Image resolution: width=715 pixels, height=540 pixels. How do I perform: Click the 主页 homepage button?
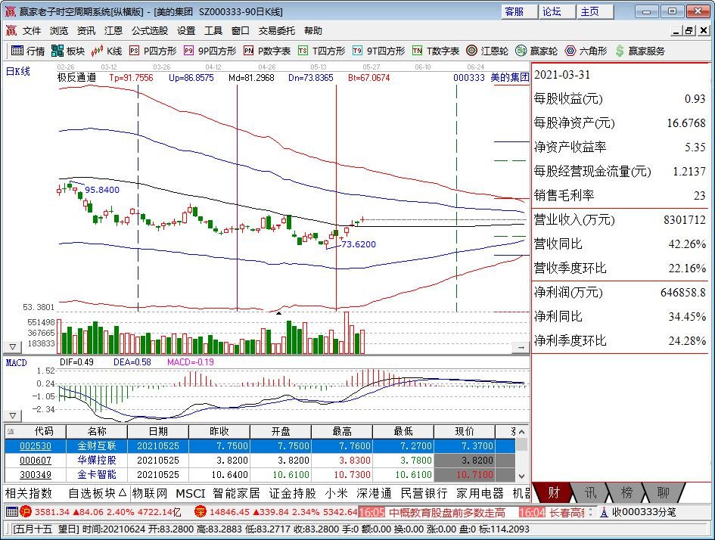point(595,11)
